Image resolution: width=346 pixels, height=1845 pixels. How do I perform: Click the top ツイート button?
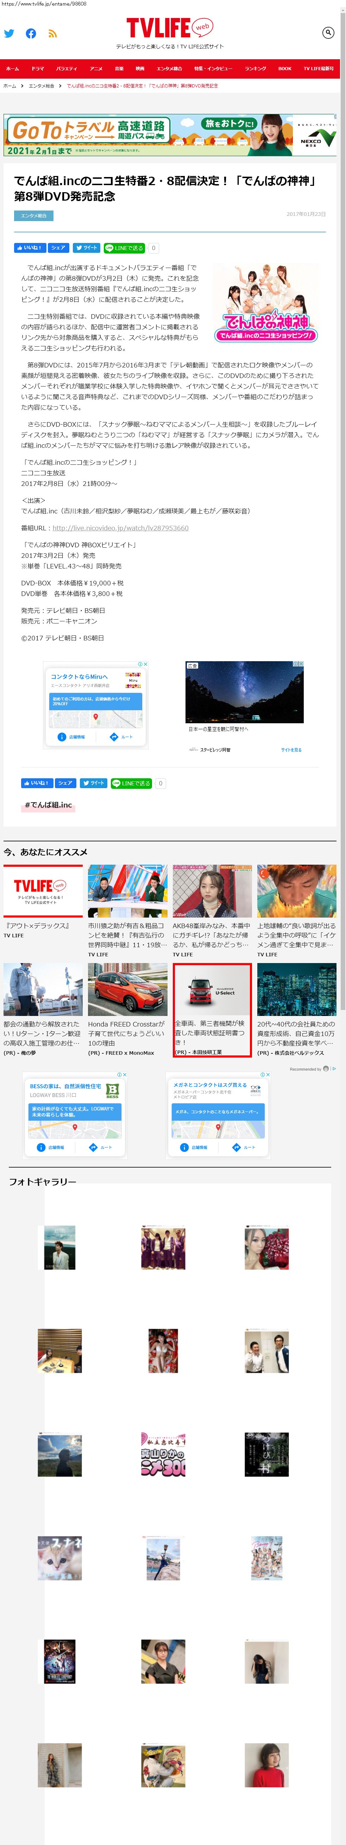(87, 248)
